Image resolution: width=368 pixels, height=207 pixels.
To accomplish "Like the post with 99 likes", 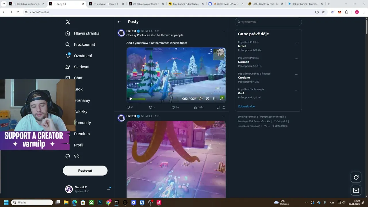I will [x=173, y=107].
